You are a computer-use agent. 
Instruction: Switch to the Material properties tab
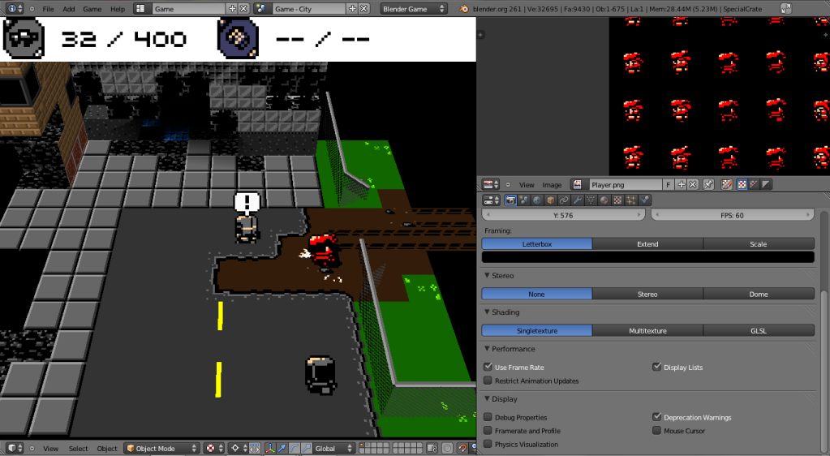604,200
